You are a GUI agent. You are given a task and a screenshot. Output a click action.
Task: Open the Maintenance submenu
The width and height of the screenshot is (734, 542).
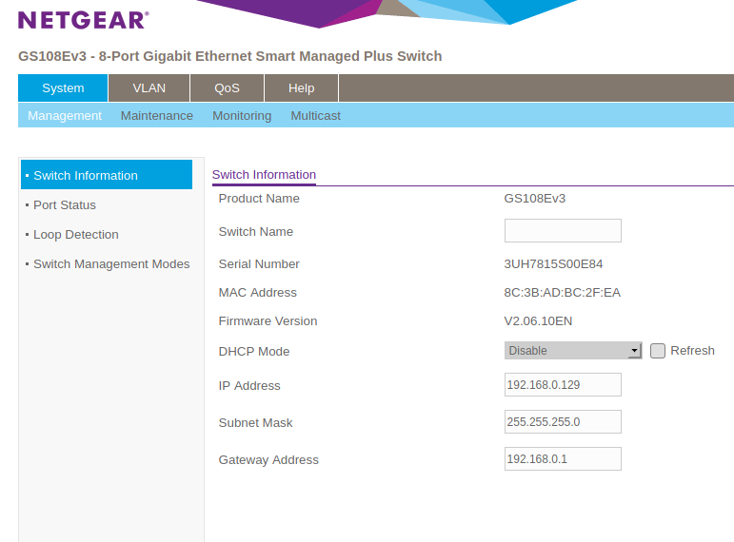click(x=156, y=116)
